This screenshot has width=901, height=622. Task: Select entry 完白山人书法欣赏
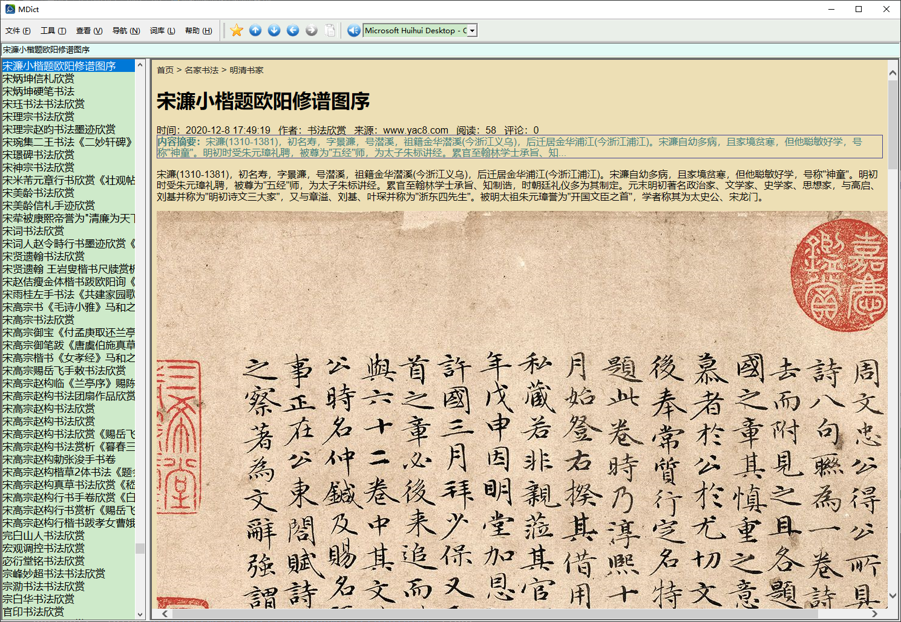(44, 536)
